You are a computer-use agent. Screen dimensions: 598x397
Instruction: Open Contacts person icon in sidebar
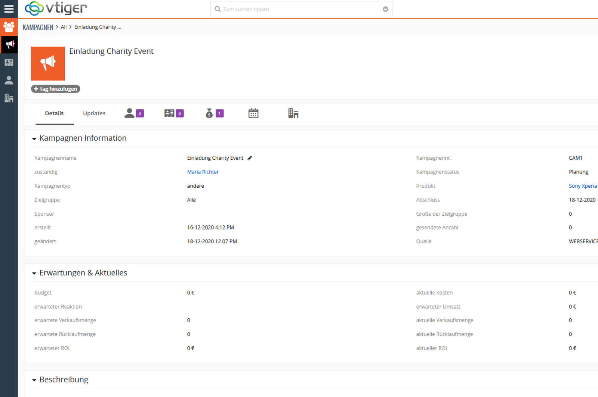pyautogui.click(x=9, y=80)
